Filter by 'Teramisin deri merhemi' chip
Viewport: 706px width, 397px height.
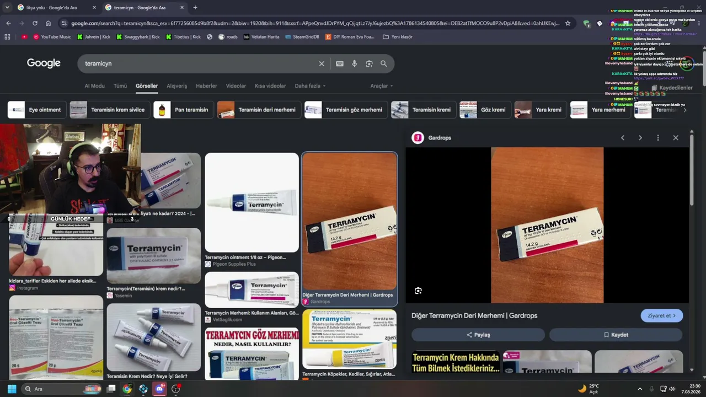click(259, 110)
